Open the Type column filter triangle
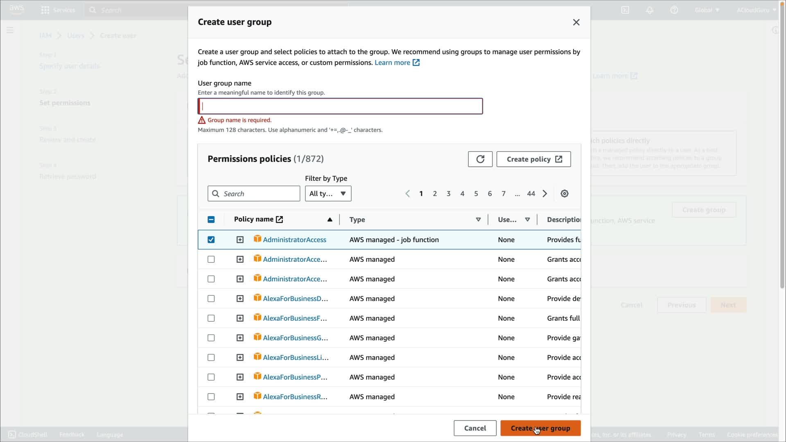This screenshot has height=442, width=786. pyautogui.click(x=478, y=220)
